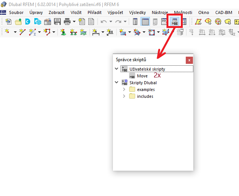
Task: Open the Okno menu
Action: coord(204,12)
